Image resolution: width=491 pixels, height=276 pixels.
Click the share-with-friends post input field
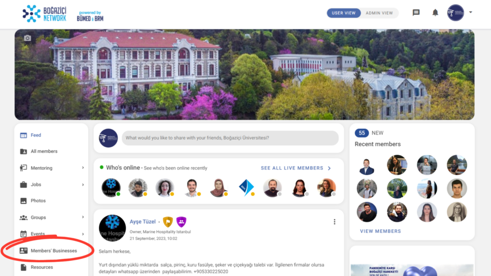(x=230, y=138)
